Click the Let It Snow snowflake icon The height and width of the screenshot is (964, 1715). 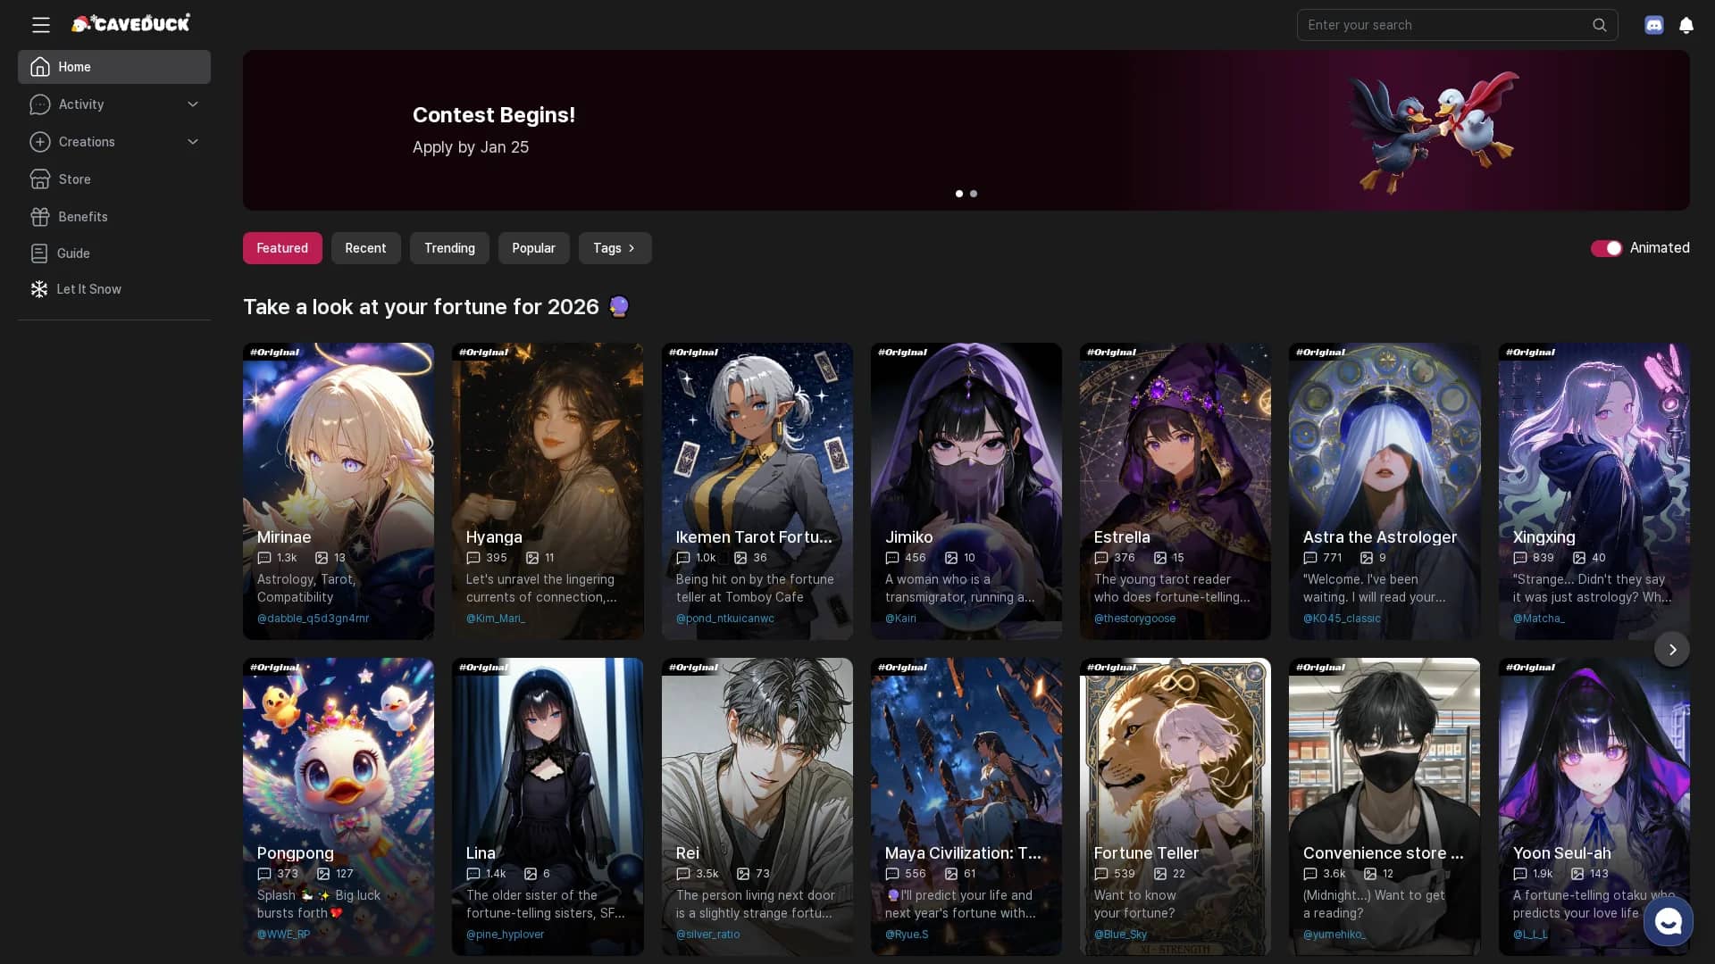[x=39, y=289]
